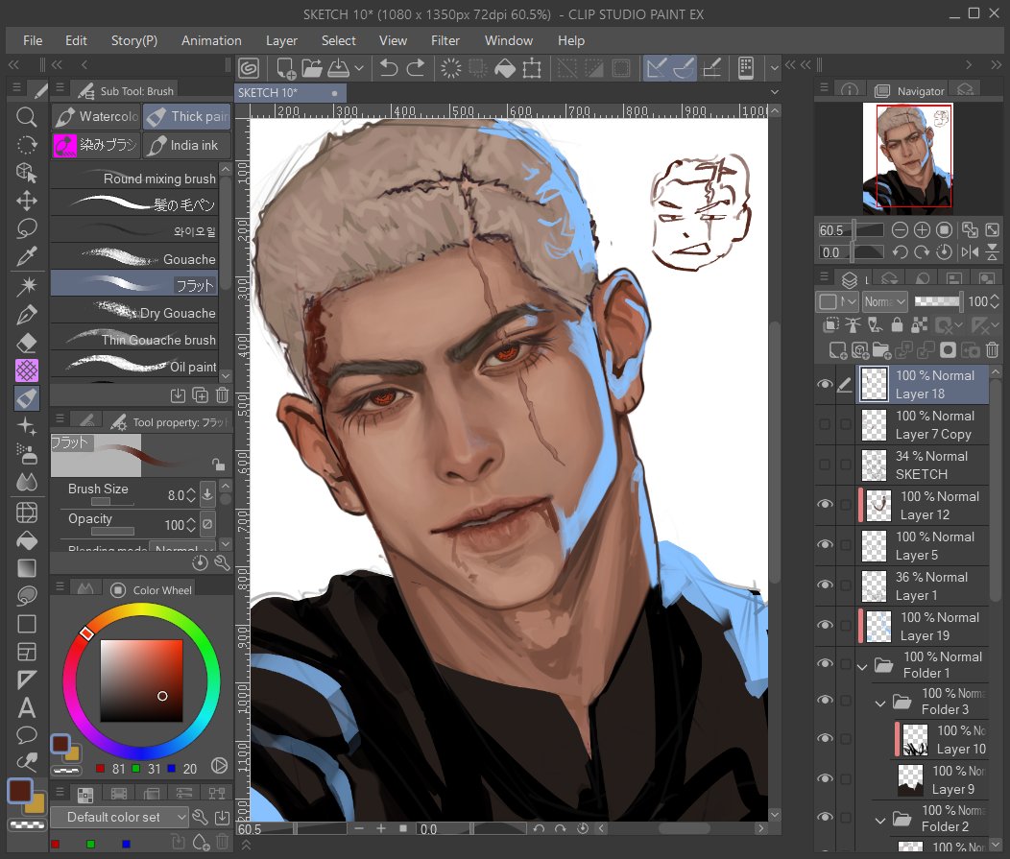This screenshot has height=859, width=1010.
Task: Hide Folder 1 with its eye icon
Action: (x=825, y=663)
